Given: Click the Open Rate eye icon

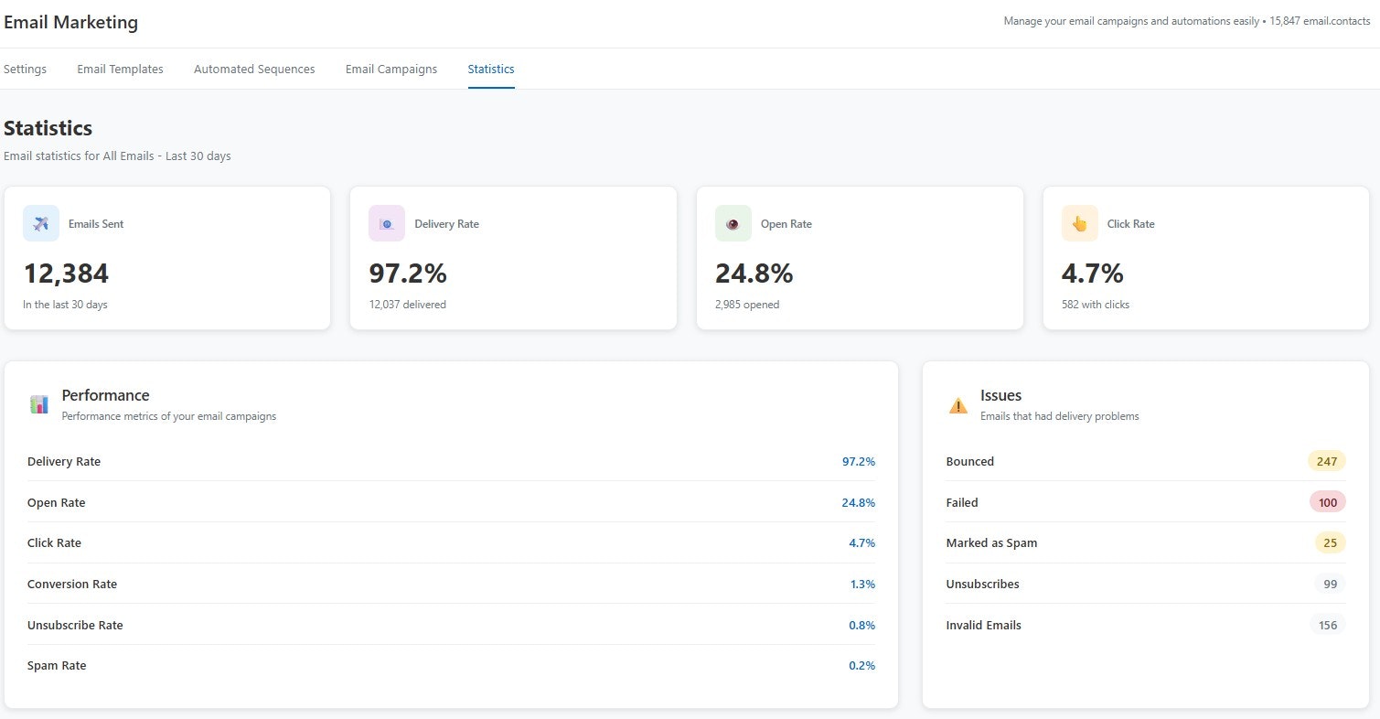Looking at the screenshot, I should [x=733, y=222].
